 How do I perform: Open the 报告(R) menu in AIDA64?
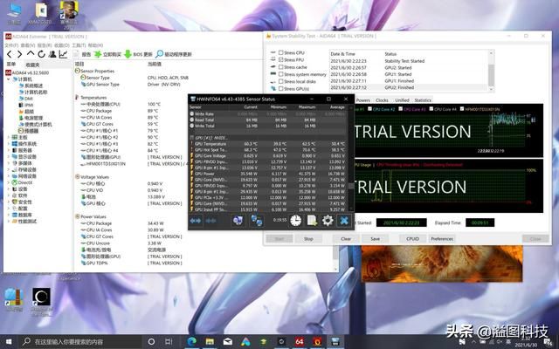click(x=45, y=45)
